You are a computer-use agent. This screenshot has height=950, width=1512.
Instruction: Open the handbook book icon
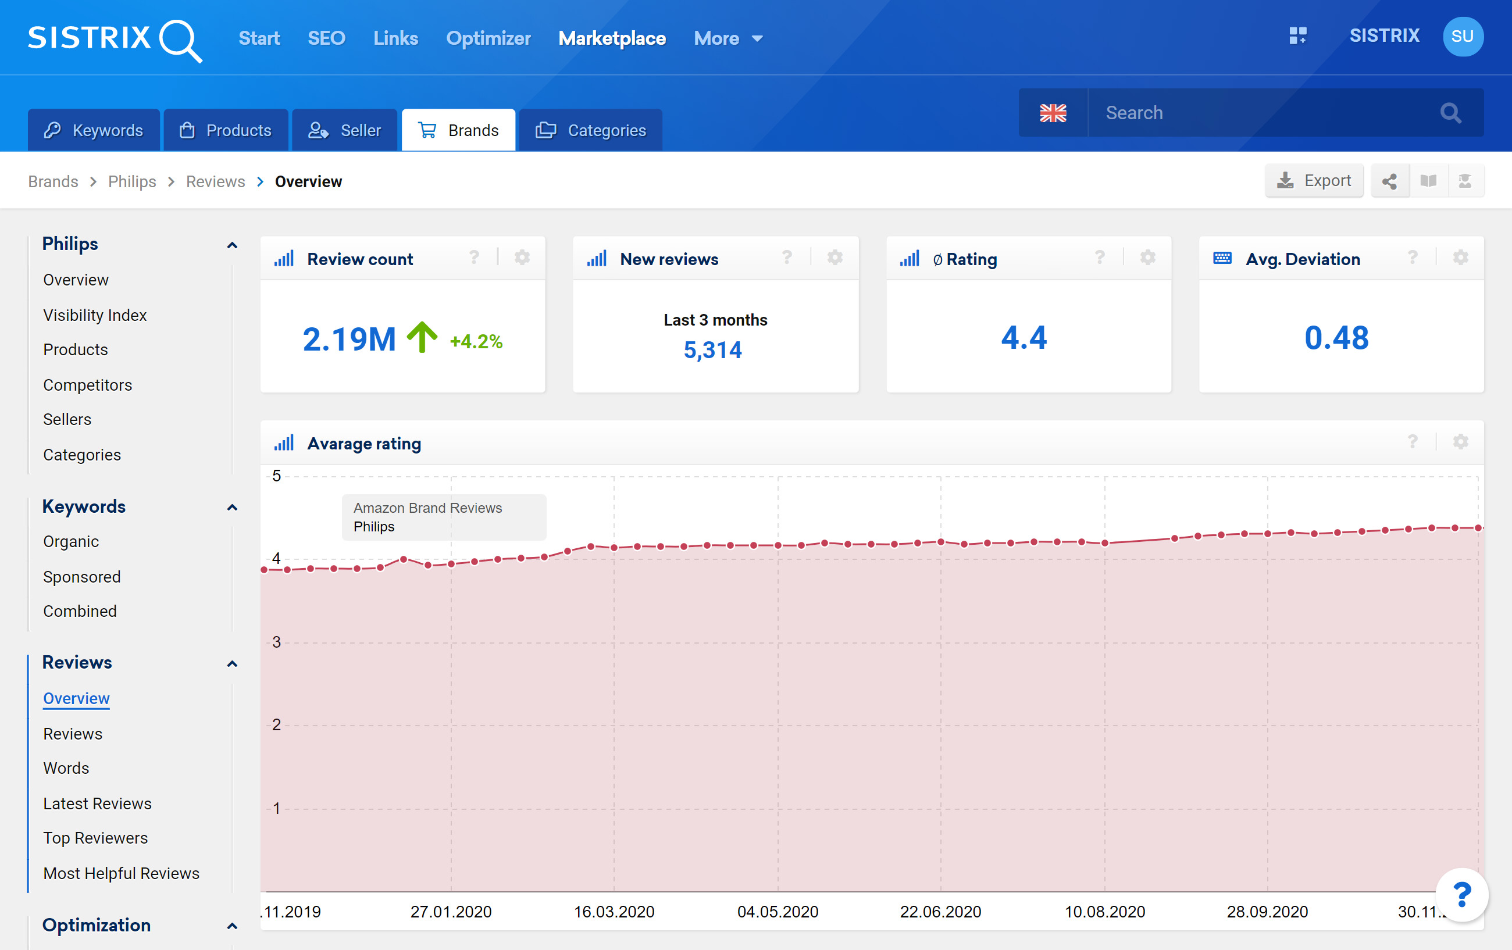point(1428,181)
